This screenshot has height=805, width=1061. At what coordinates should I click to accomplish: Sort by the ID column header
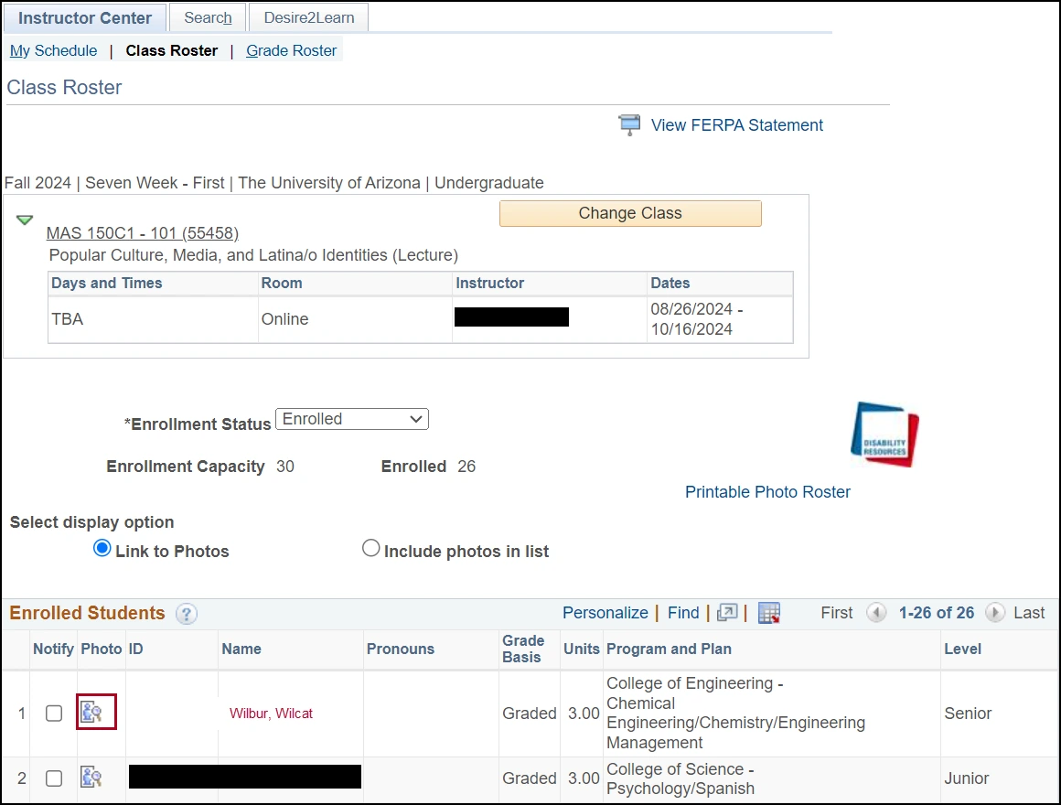click(136, 649)
